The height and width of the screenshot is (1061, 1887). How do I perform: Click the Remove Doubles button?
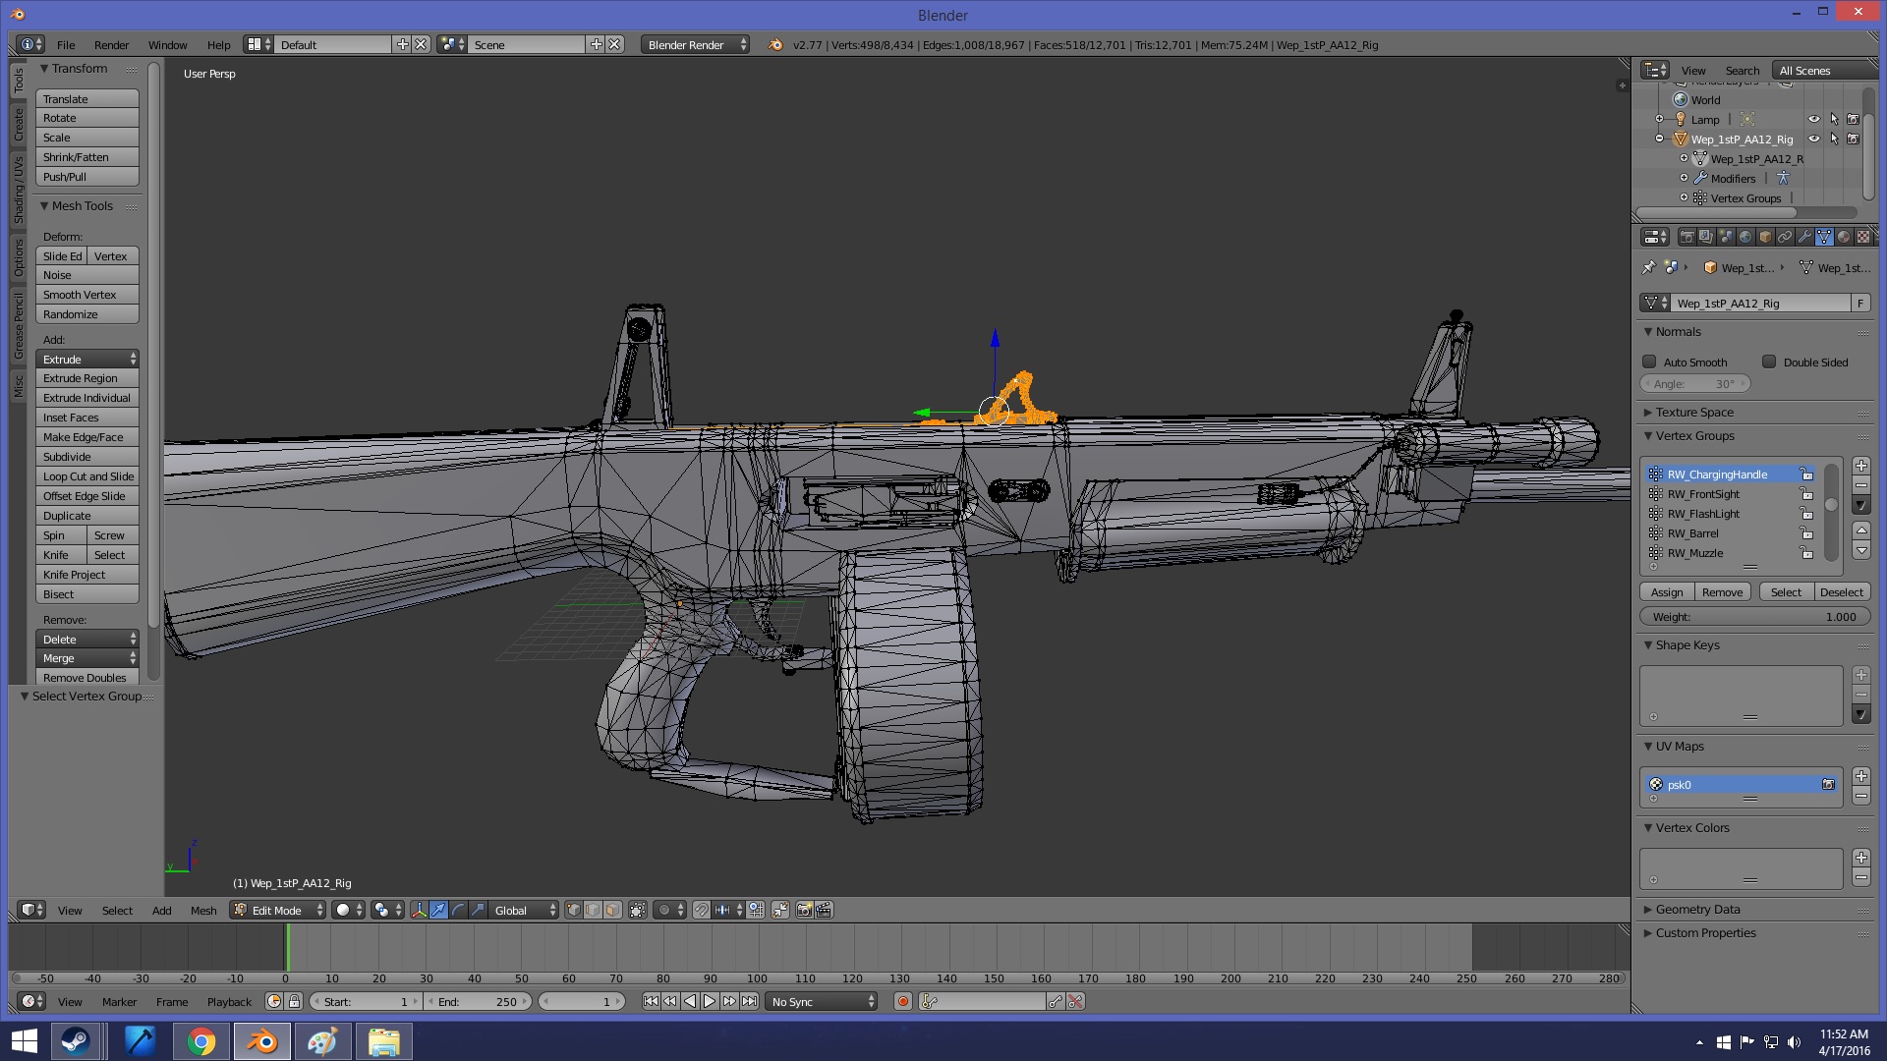pos(86,678)
